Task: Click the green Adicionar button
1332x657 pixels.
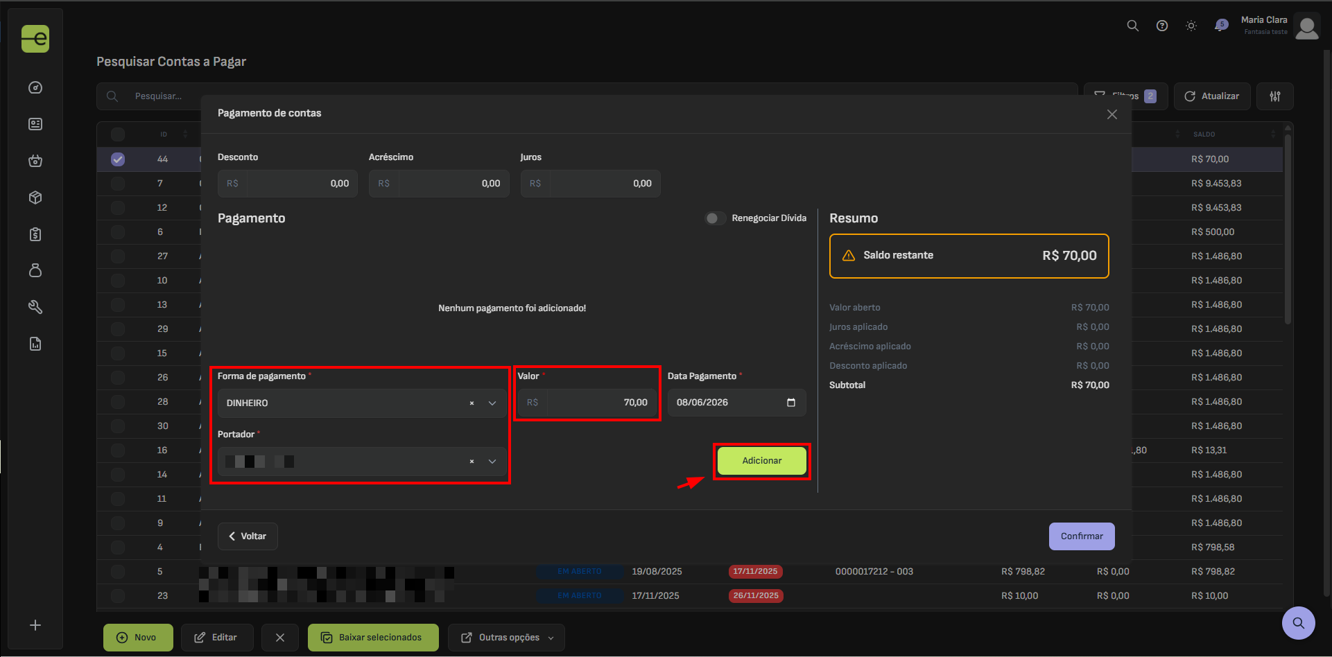Action: [x=762, y=461]
